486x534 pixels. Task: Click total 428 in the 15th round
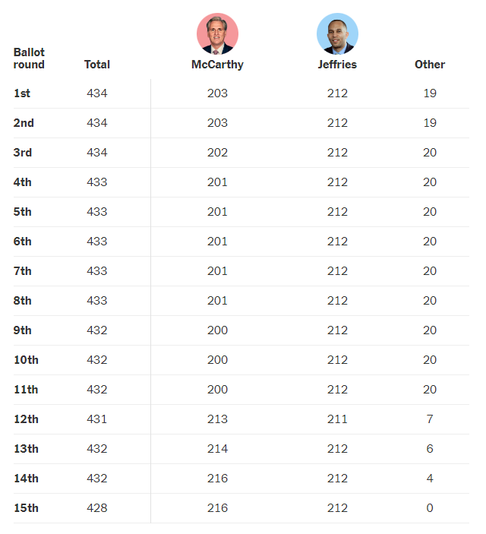[x=97, y=508]
